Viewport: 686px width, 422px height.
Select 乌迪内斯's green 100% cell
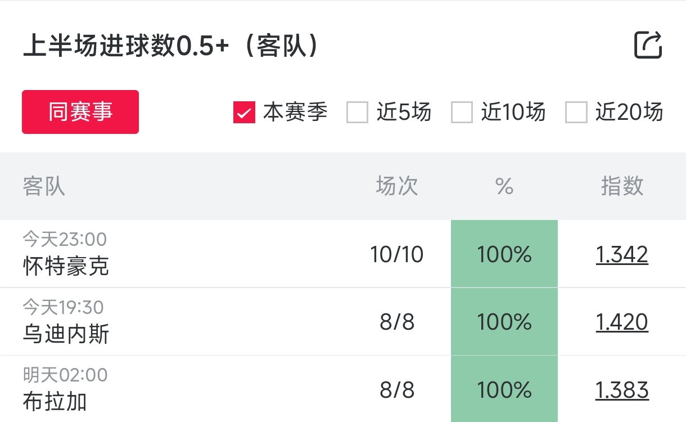click(504, 322)
